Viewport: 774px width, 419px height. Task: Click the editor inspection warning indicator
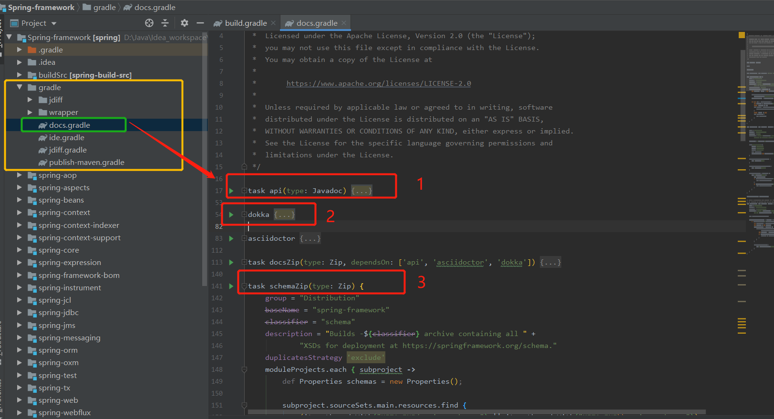click(742, 35)
